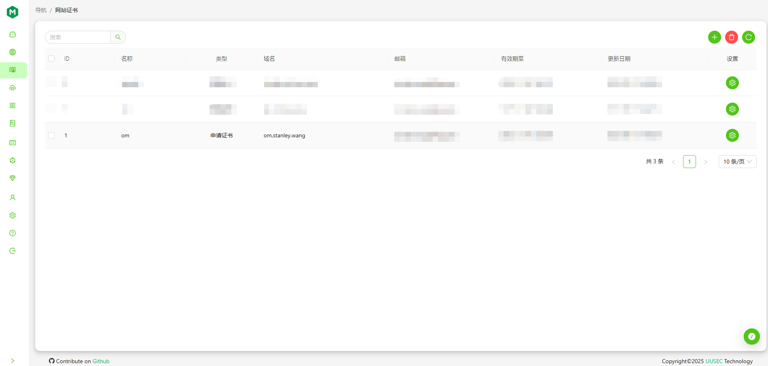Open the system settings gear in sidebar

13,215
